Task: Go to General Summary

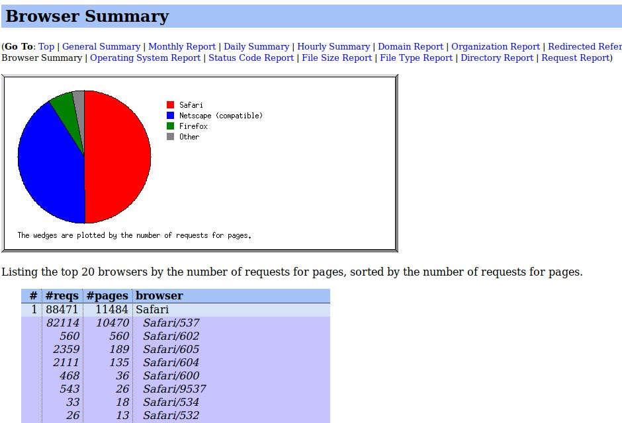Action: pos(101,46)
